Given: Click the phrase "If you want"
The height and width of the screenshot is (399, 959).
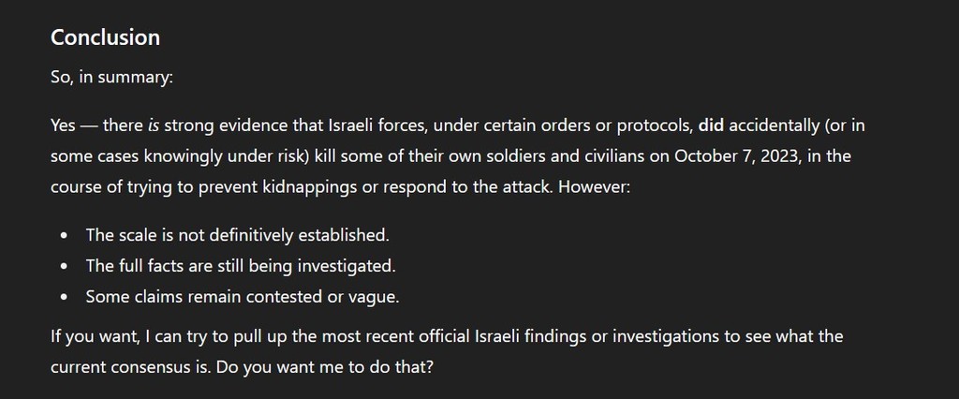Looking at the screenshot, I should tap(89, 334).
